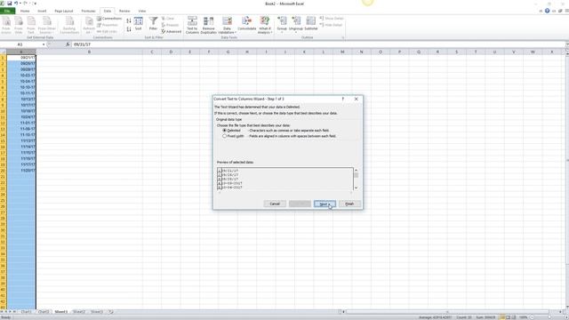Click the Ungroup icon
Viewport: 569px width, 320px height.
pos(296,24)
